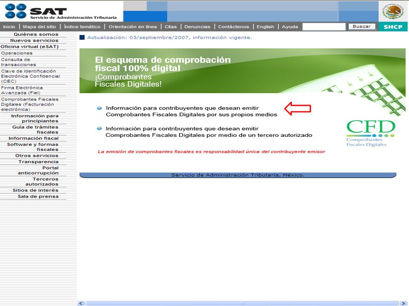Screen dimensions: 409x306
Task: Open Información fiscal in the sidebar
Action: (x=33, y=138)
